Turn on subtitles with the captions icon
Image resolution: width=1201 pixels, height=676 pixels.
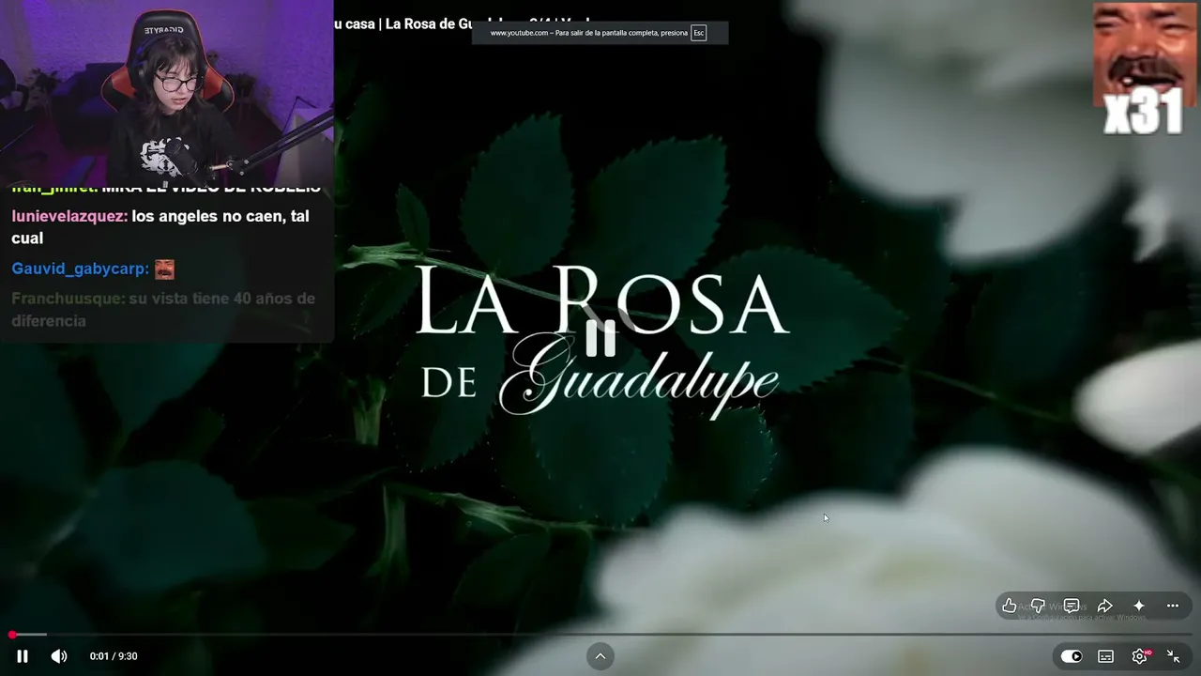[x=1106, y=656]
